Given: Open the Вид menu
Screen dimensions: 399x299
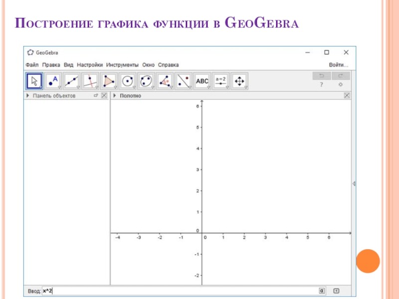Looking at the screenshot, I should [x=68, y=65].
